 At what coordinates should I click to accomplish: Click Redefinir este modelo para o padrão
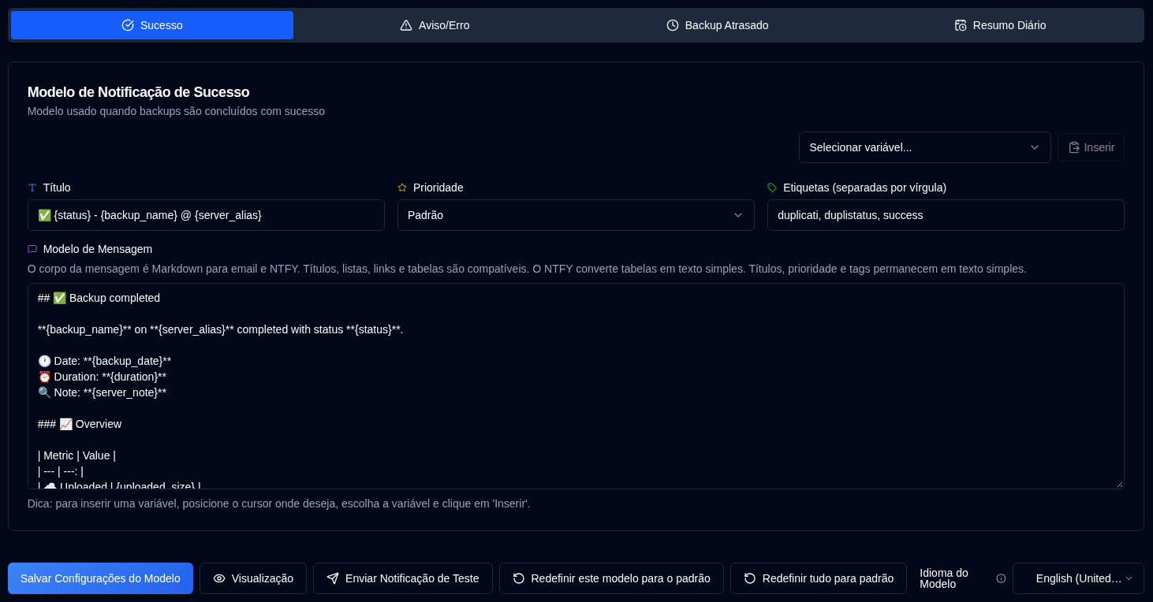tap(611, 578)
